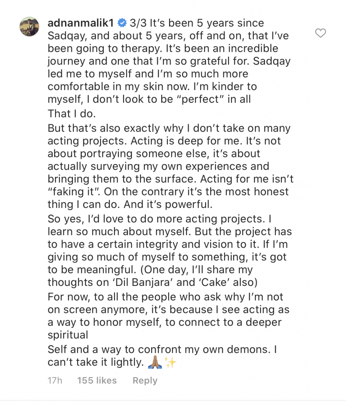Image resolution: width=346 pixels, height=405 pixels.
Task: Click the sparkles emoji
Action: coord(171,362)
